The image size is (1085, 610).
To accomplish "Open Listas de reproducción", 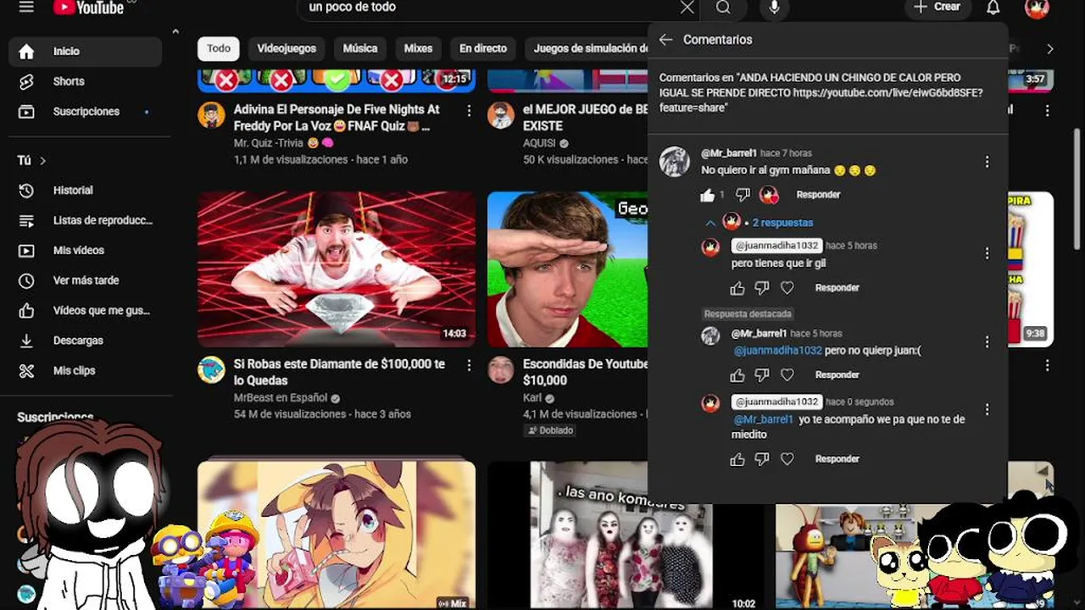I will pos(86,220).
